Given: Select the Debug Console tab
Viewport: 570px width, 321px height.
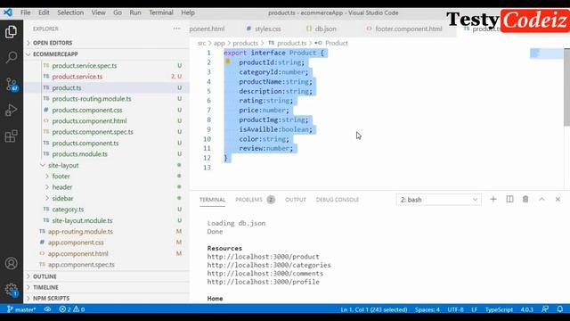Looking at the screenshot, I should coord(337,200).
